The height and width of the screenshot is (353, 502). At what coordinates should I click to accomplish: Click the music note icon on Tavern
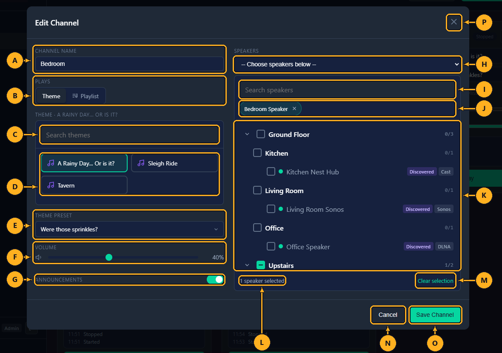pos(51,185)
